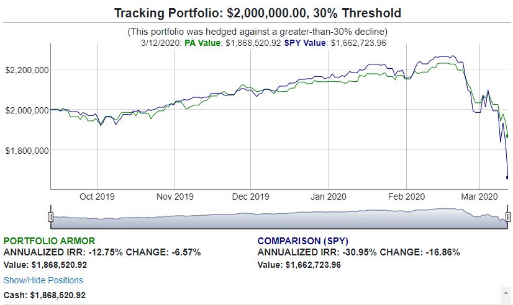
Task: Click the Mar 2020 axis label
Action: coord(479,197)
